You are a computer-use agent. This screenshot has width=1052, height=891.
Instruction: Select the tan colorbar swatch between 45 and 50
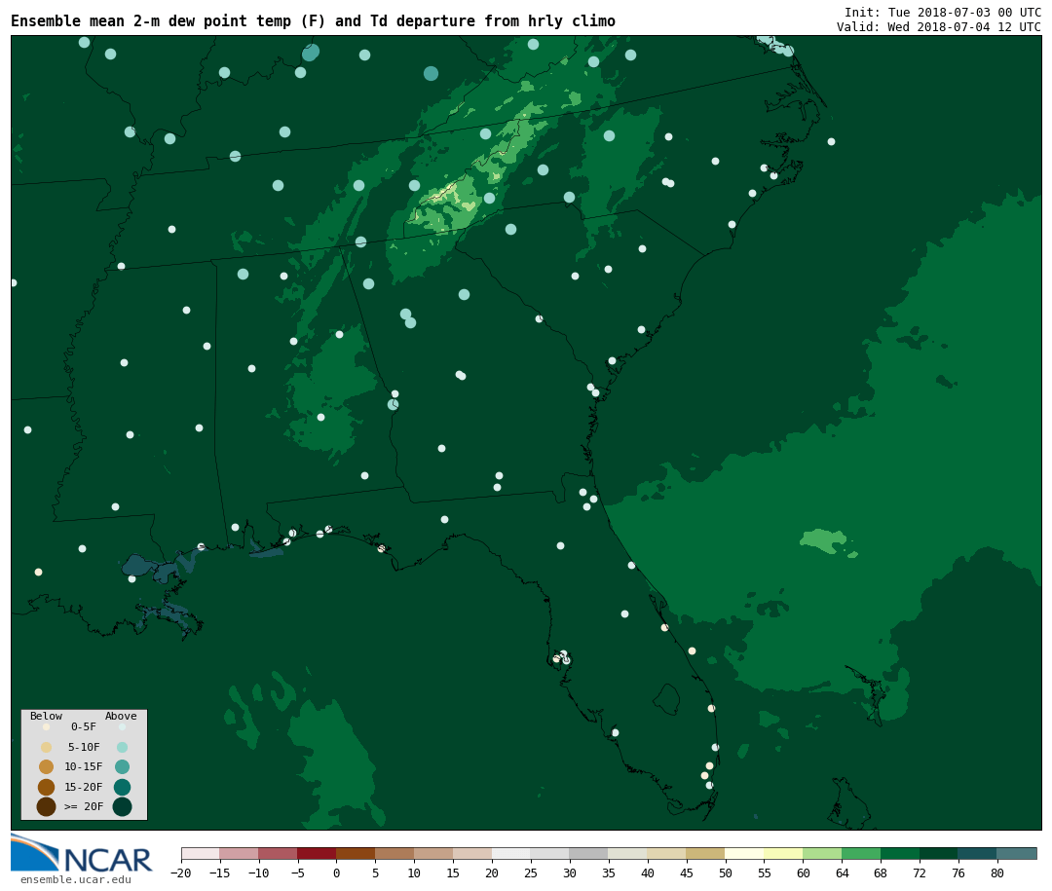coord(705,854)
